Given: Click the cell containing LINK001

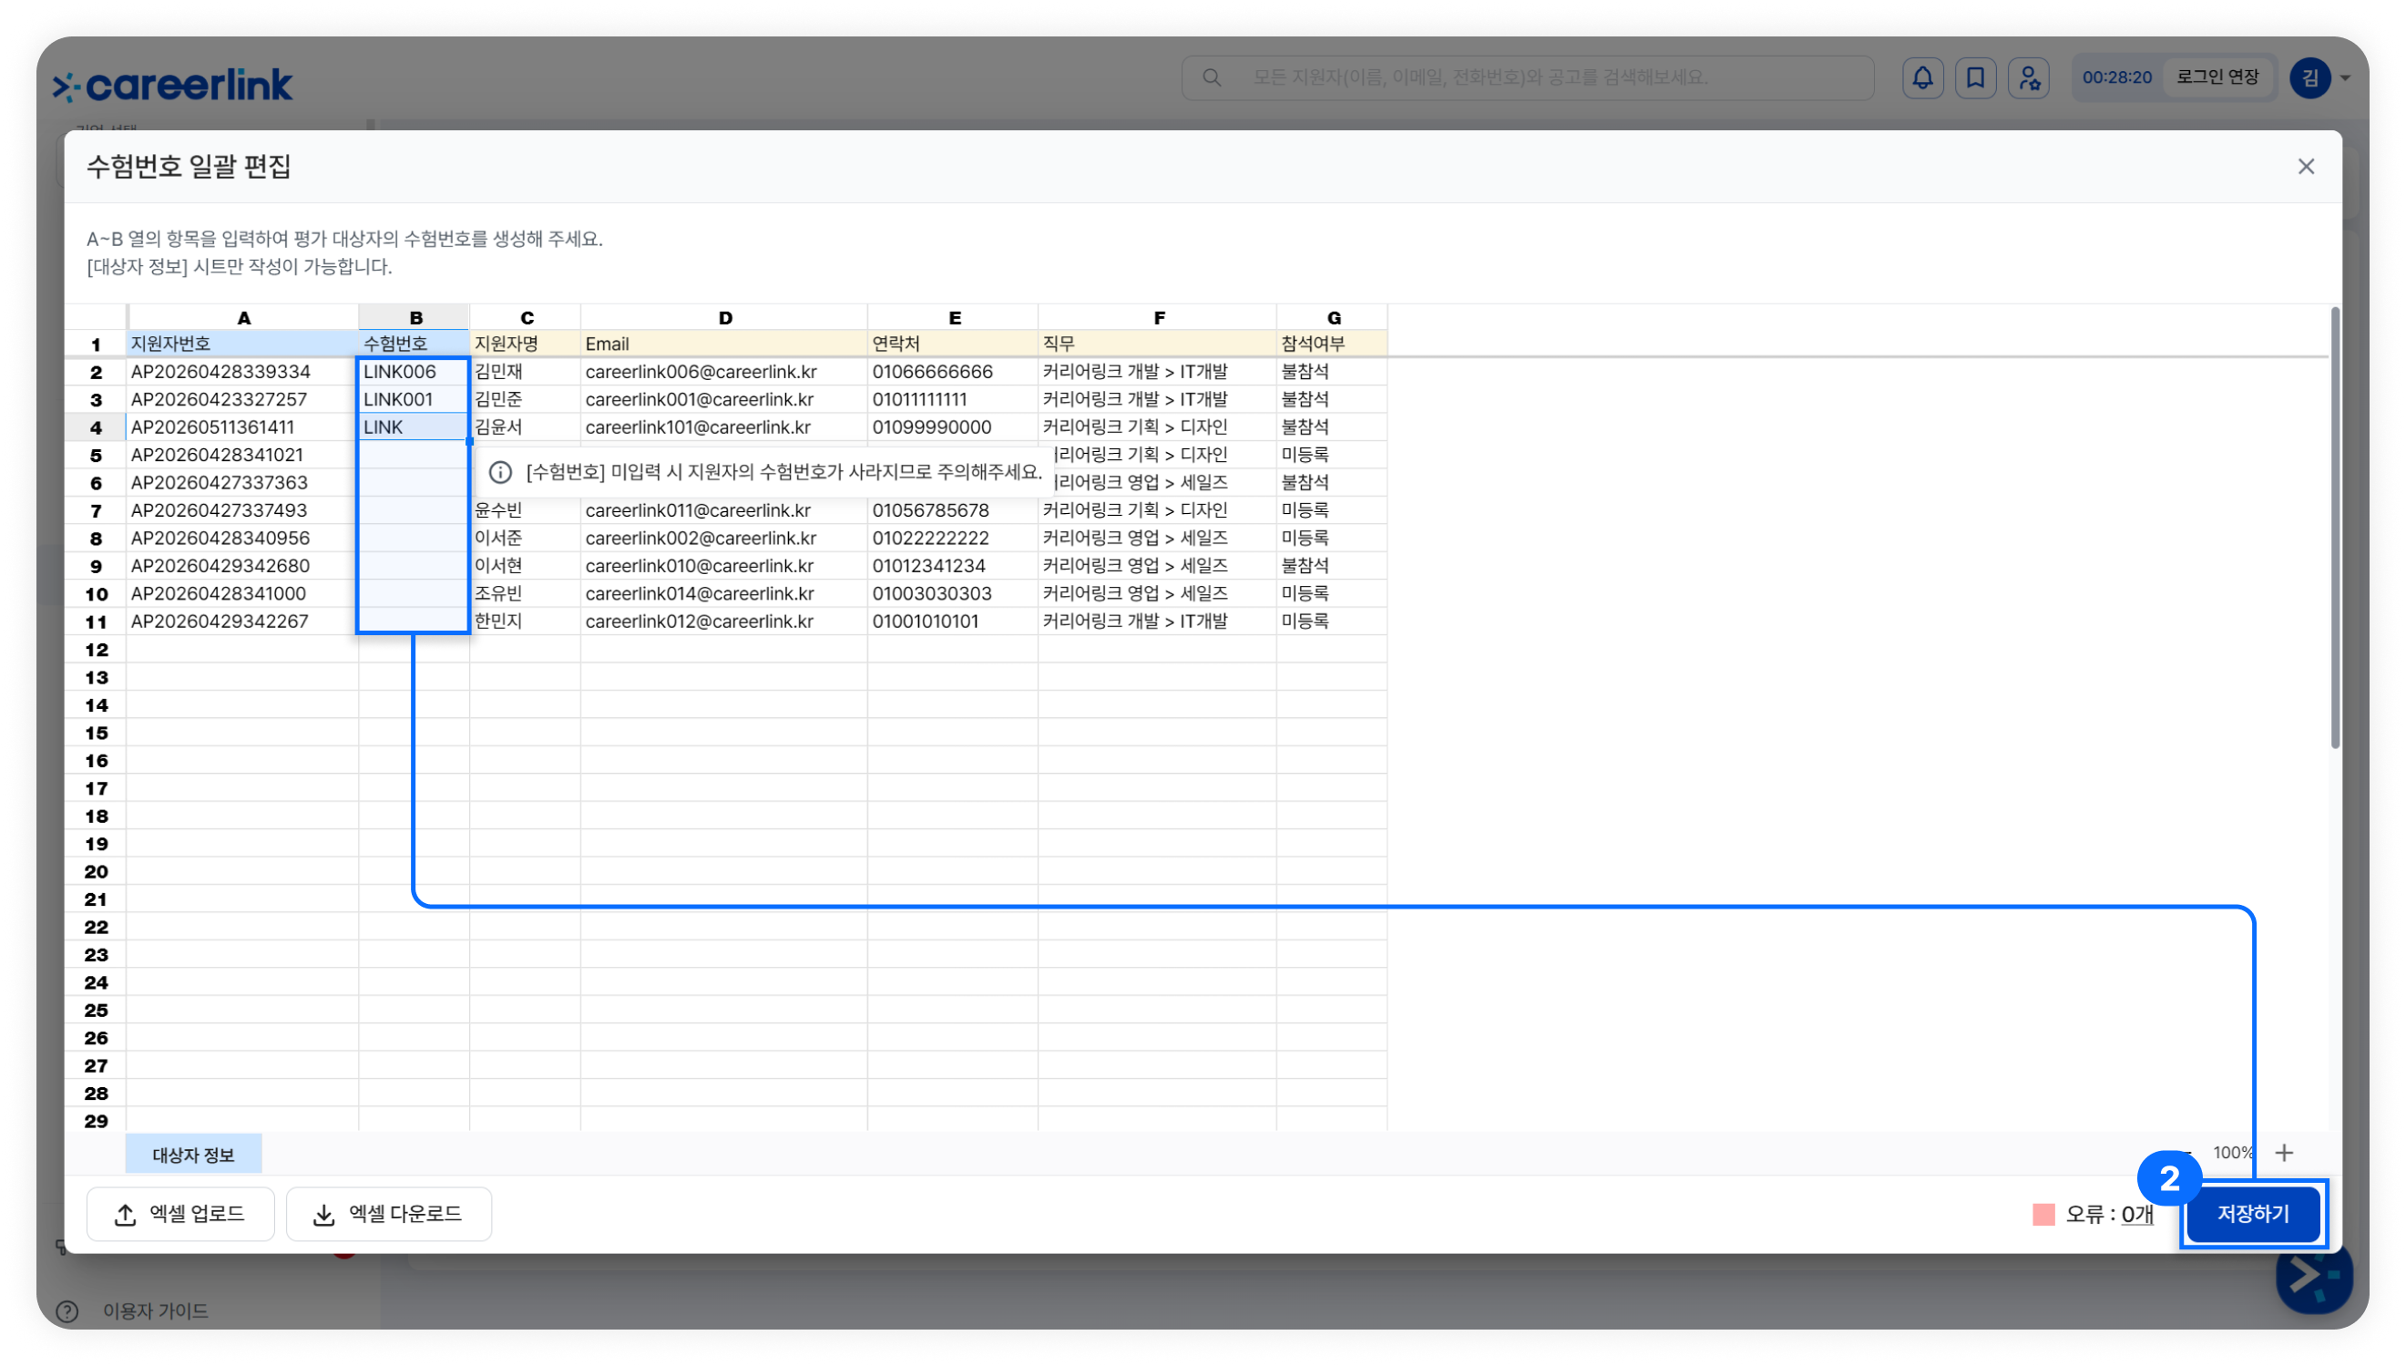Looking at the screenshot, I should tap(414, 400).
